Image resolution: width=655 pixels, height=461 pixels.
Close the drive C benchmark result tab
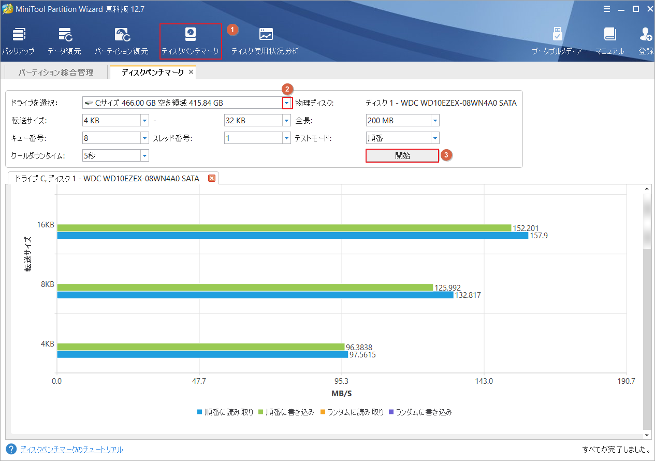coord(211,178)
